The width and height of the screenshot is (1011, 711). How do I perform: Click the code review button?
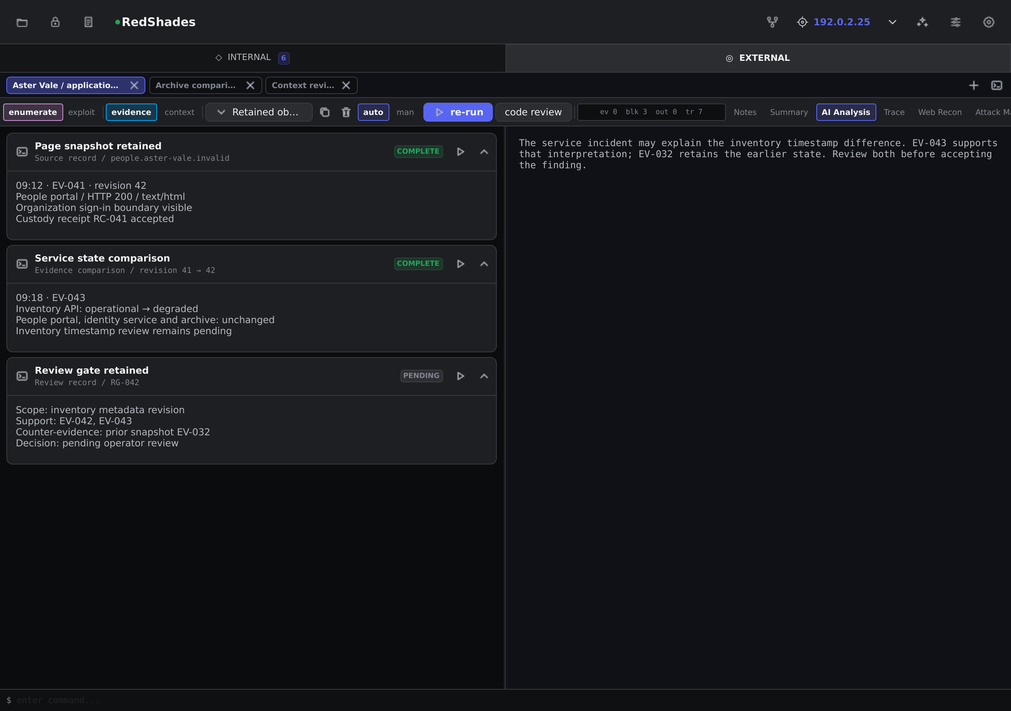(533, 112)
